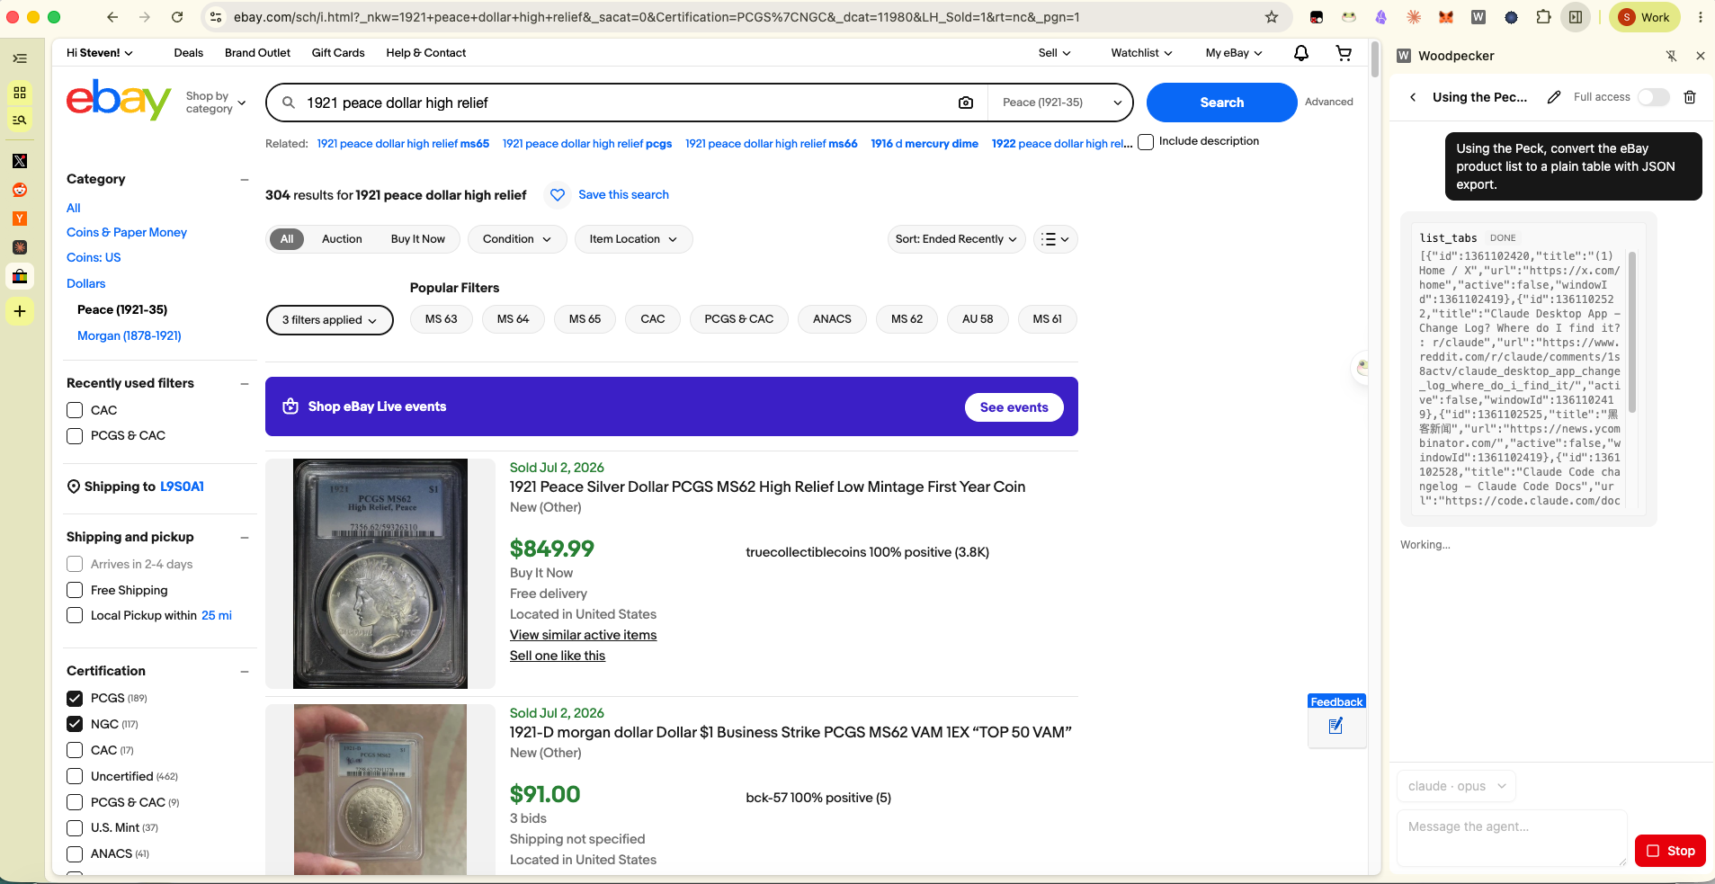This screenshot has width=1715, height=884.
Task: Open the Feedback form icon
Action: [x=1336, y=726]
